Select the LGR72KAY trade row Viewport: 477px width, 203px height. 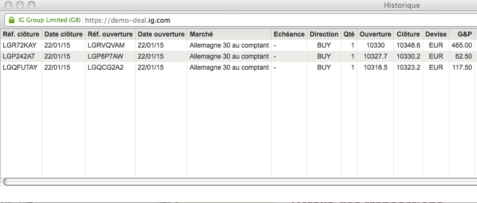click(238, 45)
